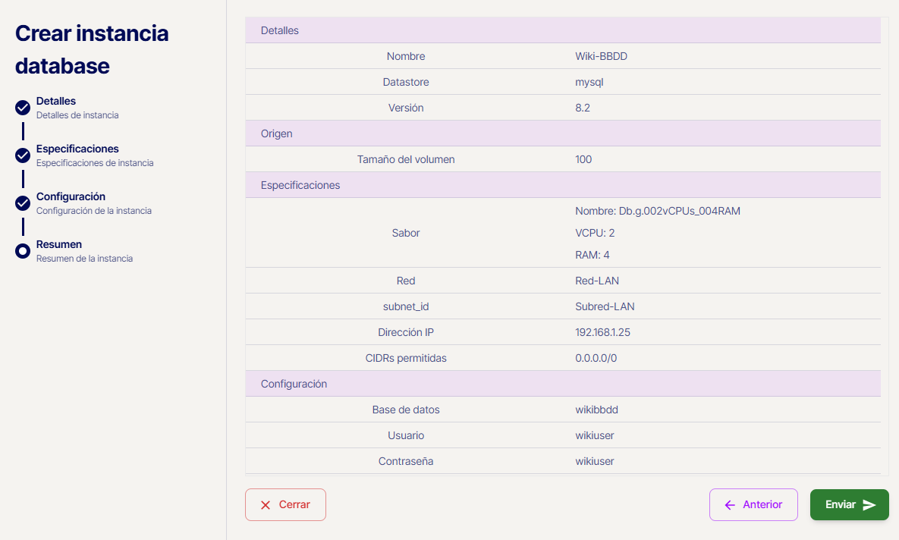The height and width of the screenshot is (540, 899).
Task: Click the Especificaciones section header in table
Action: [x=300, y=185]
